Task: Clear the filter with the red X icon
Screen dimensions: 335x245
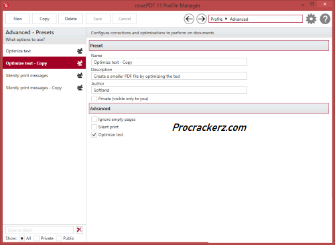Action: point(79,230)
